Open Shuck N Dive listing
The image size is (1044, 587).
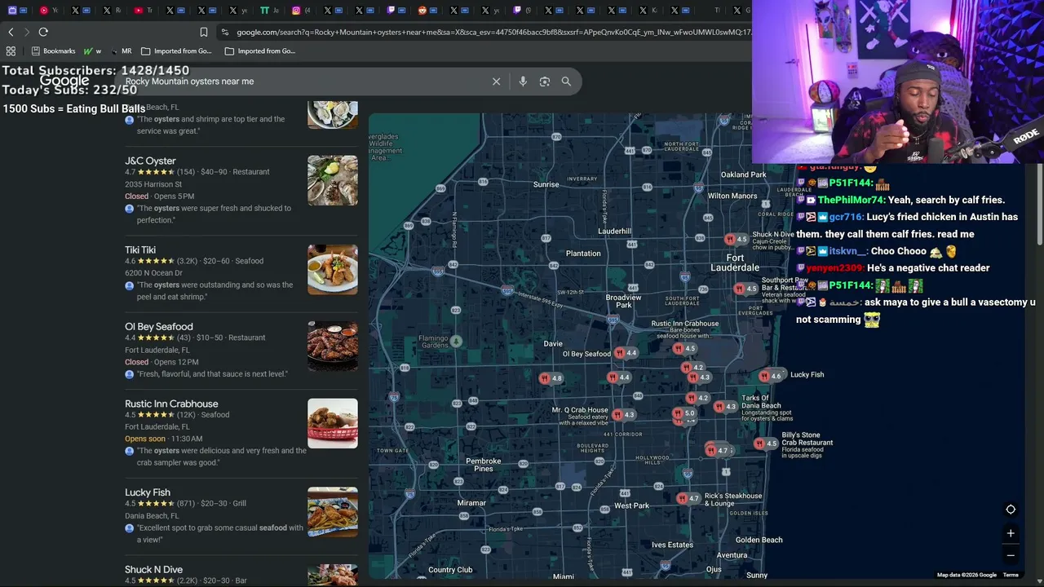153,569
